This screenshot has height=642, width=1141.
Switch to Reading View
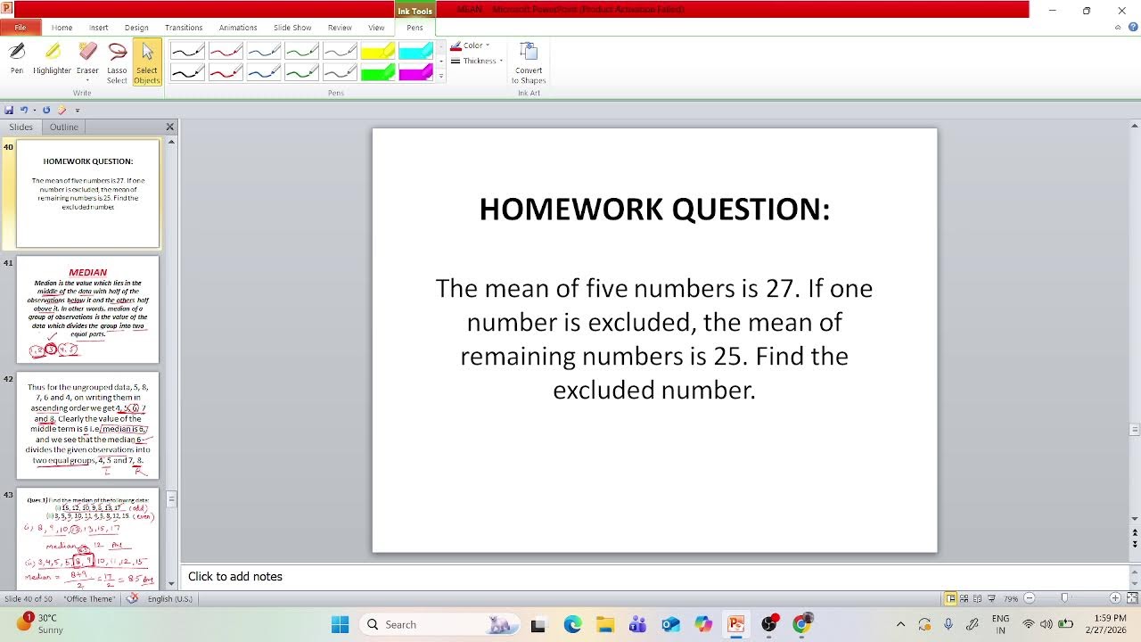point(978,598)
